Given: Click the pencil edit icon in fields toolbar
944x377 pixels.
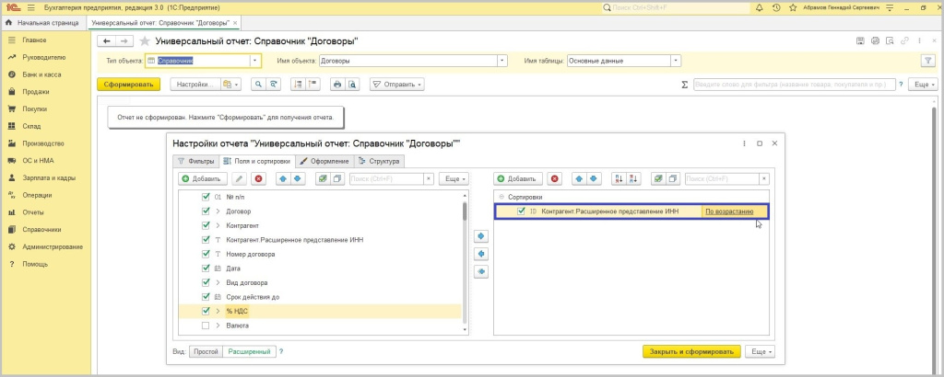Looking at the screenshot, I should (239, 178).
